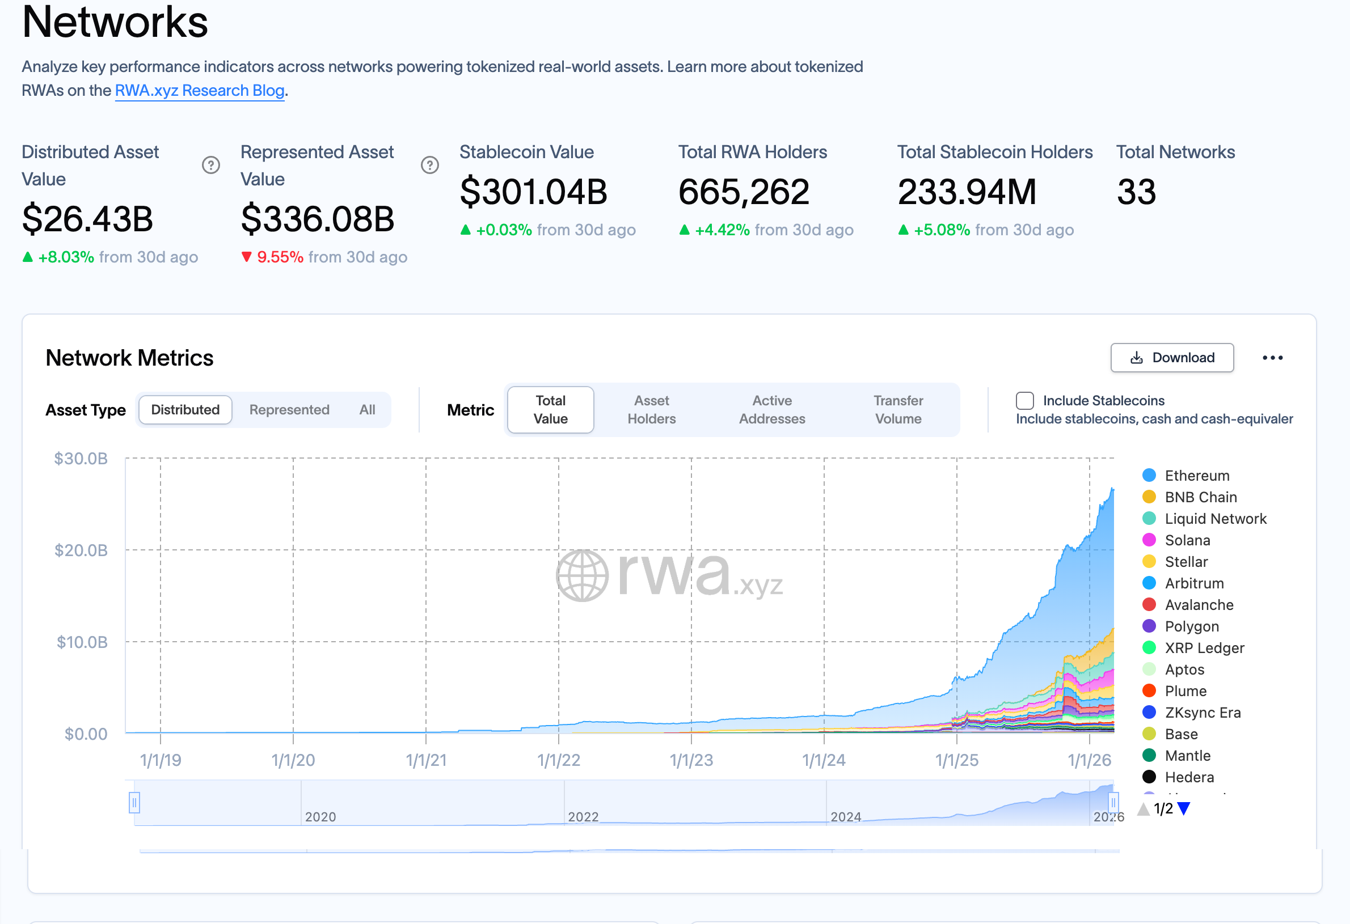The height and width of the screenshot is (924, 1350).
Task: Toggle Stellar series in chart legend
Action: [1186, 562]
